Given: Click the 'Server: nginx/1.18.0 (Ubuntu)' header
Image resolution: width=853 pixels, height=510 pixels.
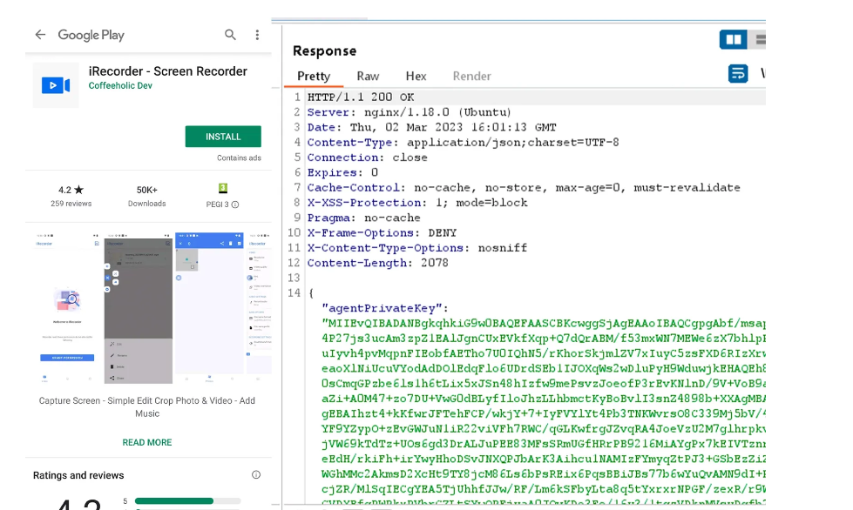Looking at the screenshot, I should click(x=410, y=112).
